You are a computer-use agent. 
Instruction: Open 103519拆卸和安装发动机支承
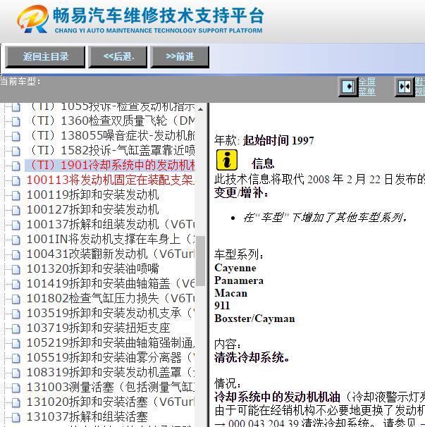pyautogui.click(x=111, y=313)
